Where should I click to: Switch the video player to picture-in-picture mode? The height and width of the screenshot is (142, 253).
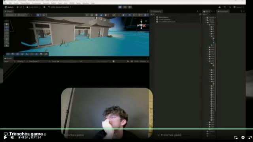[236, 137]
